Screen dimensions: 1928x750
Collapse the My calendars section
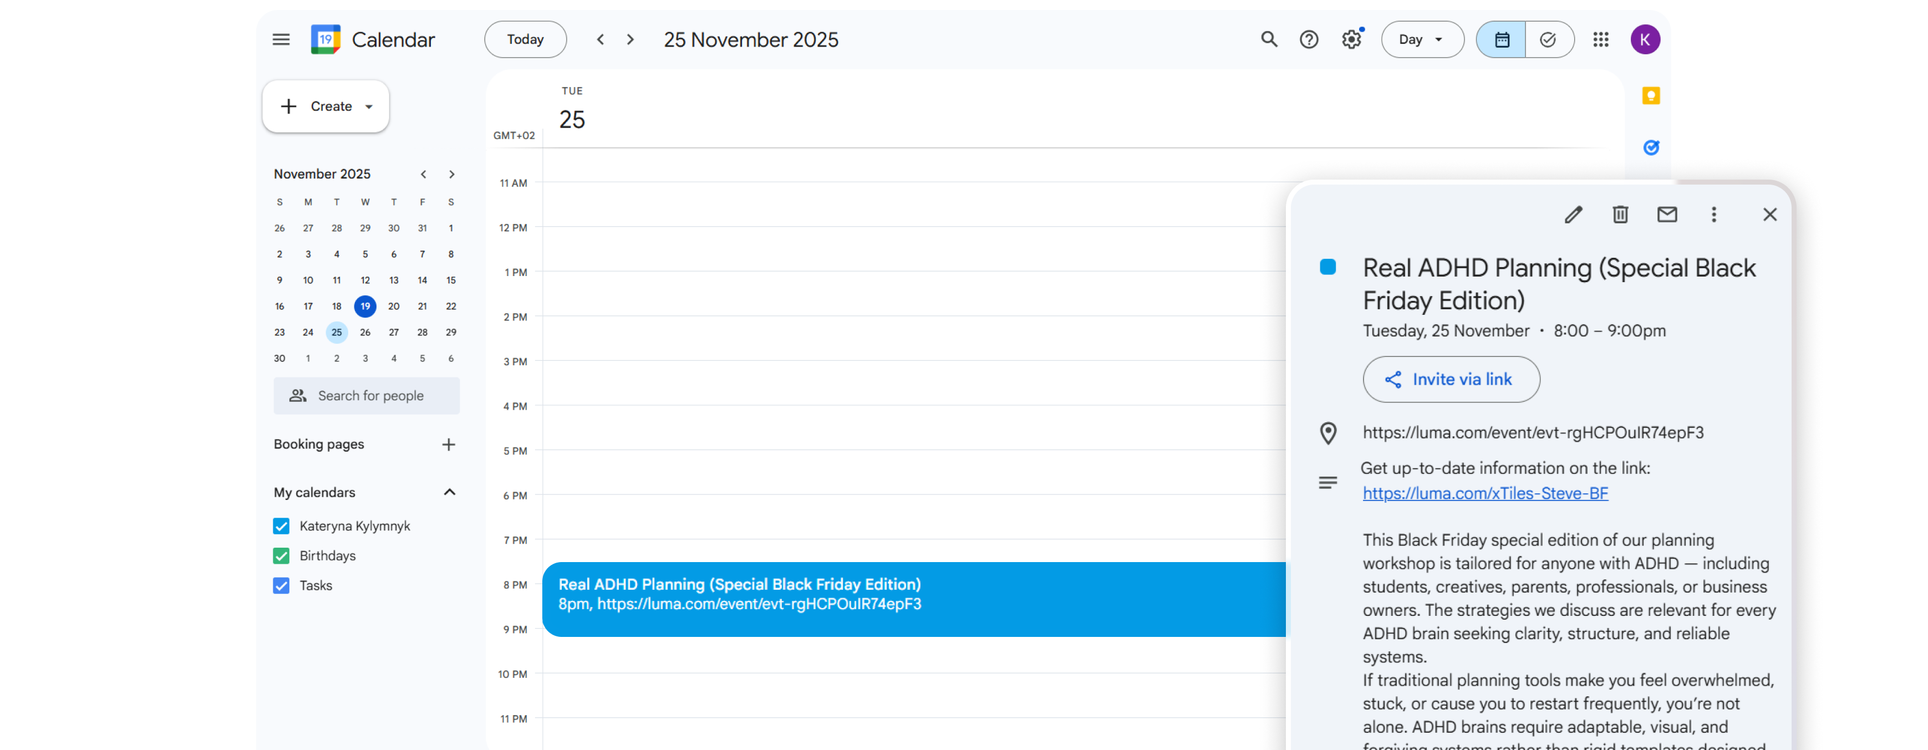coord(449,492)
